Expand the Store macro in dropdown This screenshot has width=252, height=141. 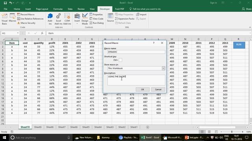tap(163, 68)
